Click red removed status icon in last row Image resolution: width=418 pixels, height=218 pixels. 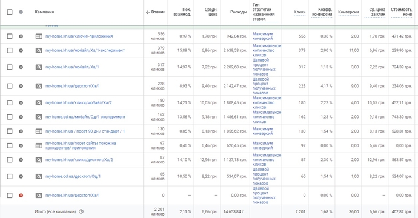(21, 196)
